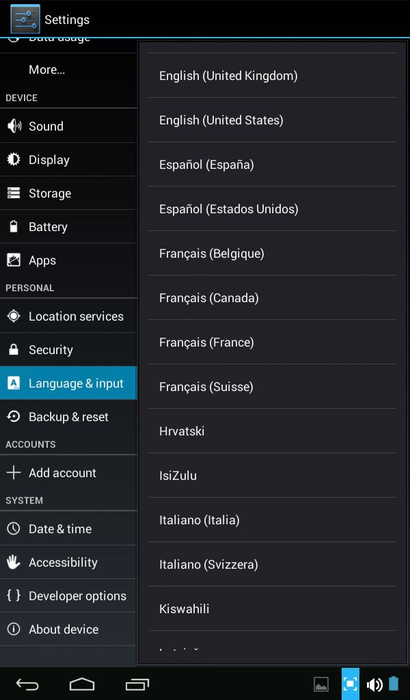Open Sound settings speaker icon
The image size is (410, 700).
click(x=14, y=126)
